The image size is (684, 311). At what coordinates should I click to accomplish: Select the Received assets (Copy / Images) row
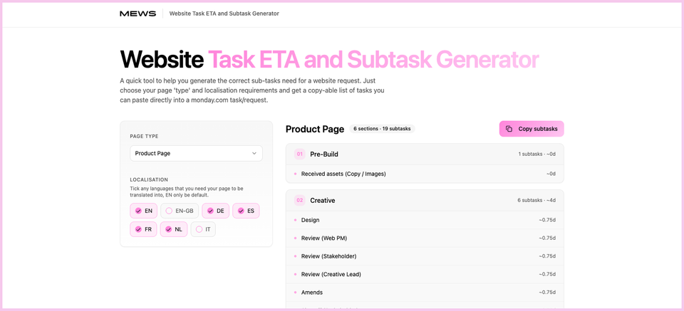coord(425,174)
